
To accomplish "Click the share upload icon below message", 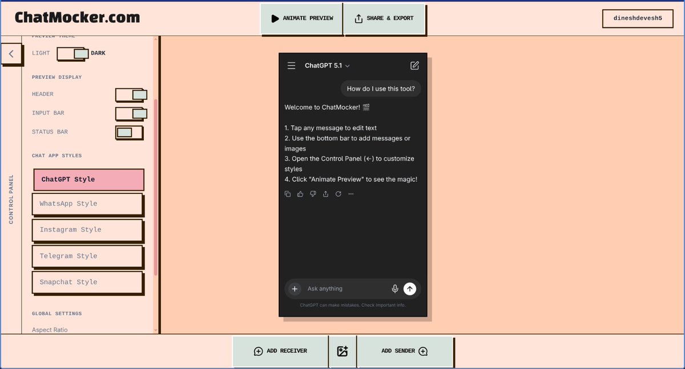I will 325,194.
